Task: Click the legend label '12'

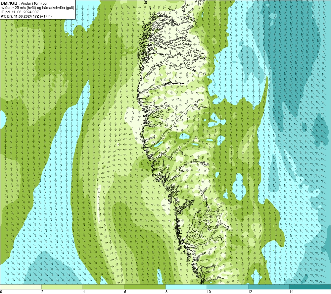Action: [250, 292]
